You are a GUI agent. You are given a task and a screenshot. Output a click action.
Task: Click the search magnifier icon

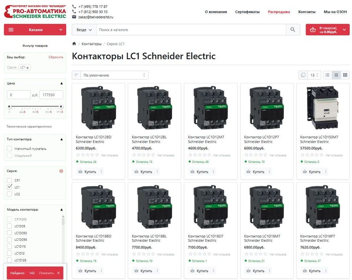point(293,29)
